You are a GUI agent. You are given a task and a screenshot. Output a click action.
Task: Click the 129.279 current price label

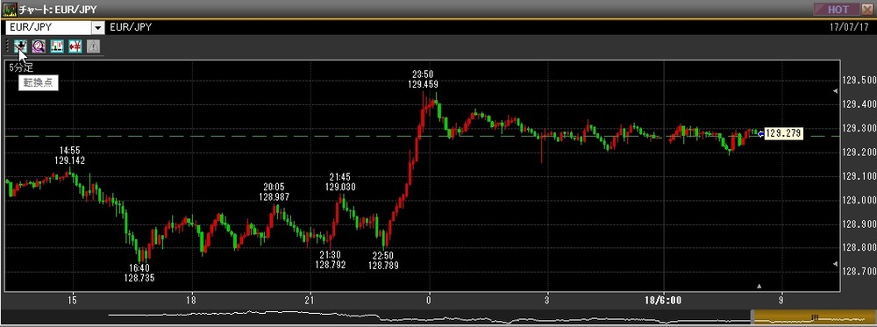[x=784, y=133]
